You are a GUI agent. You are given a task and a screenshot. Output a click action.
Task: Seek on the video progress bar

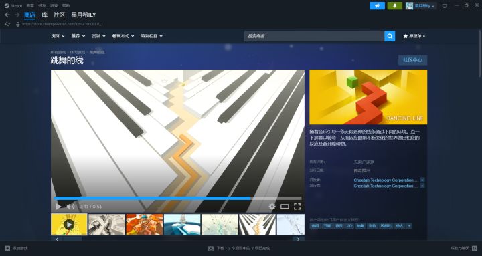pos(177,199)
